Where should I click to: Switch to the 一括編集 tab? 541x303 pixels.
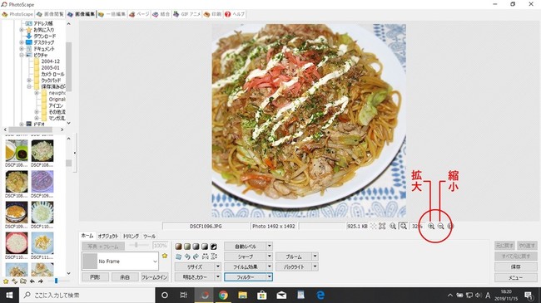(112, 14)
